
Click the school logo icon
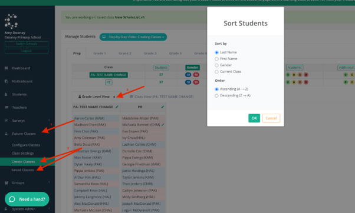(x=11, y=21)
